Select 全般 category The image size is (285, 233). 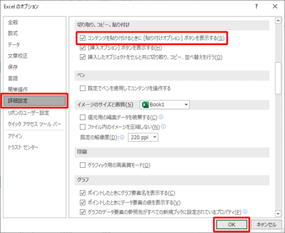(34, 22)
